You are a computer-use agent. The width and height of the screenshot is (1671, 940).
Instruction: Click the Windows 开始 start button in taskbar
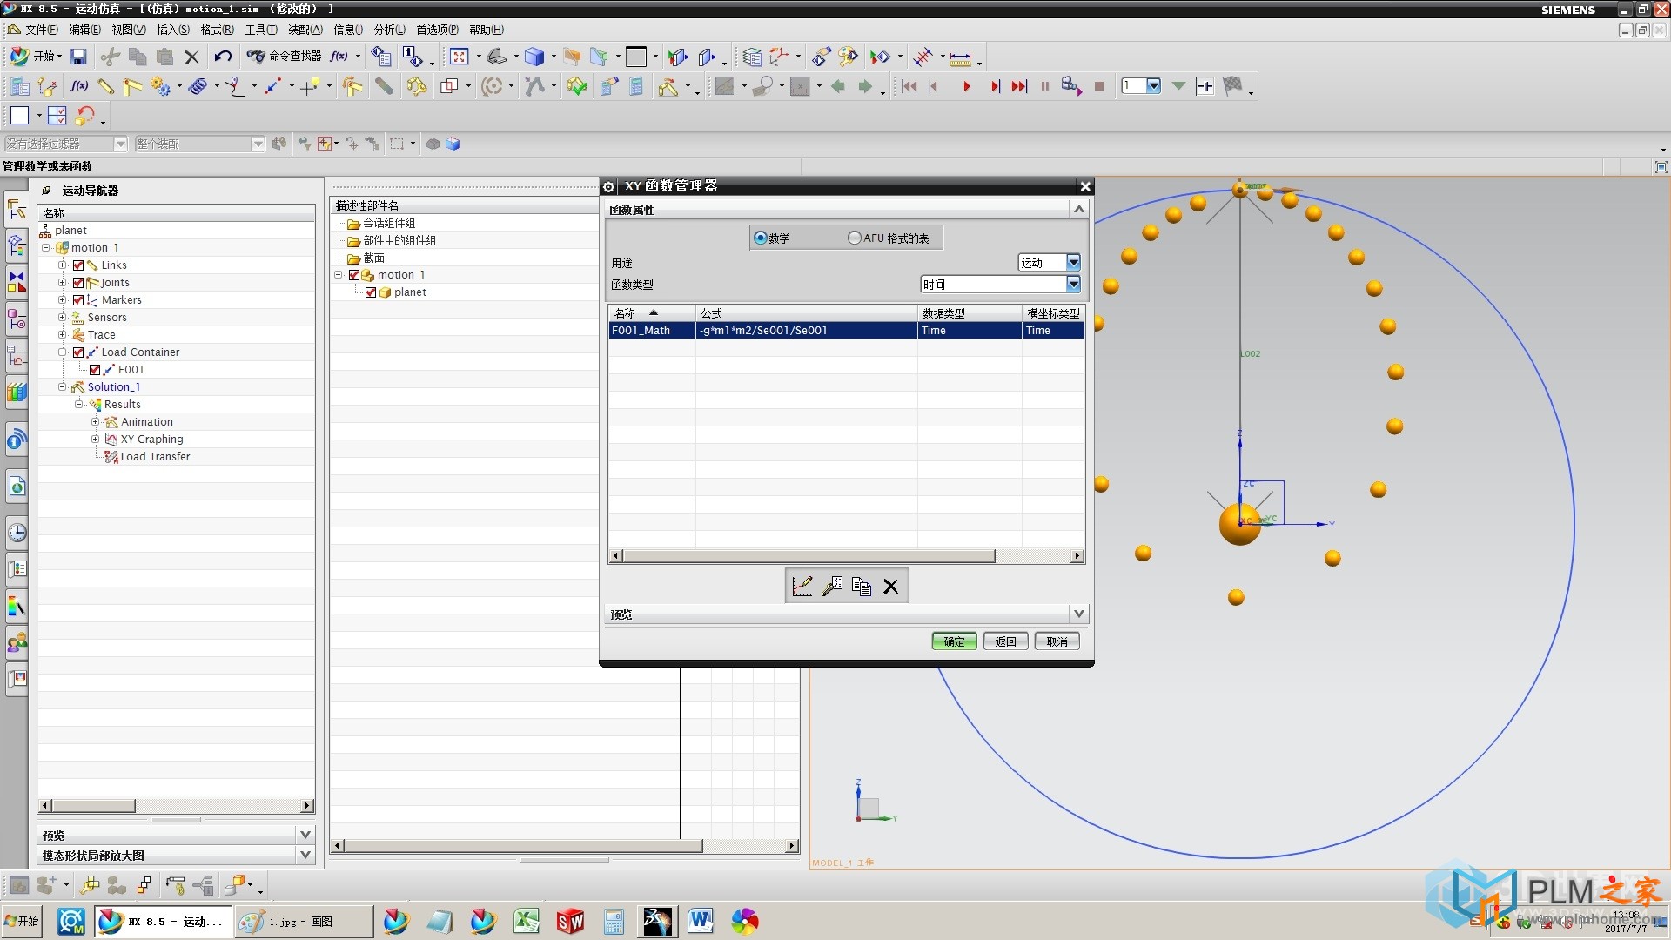click(x=22, y=921)
